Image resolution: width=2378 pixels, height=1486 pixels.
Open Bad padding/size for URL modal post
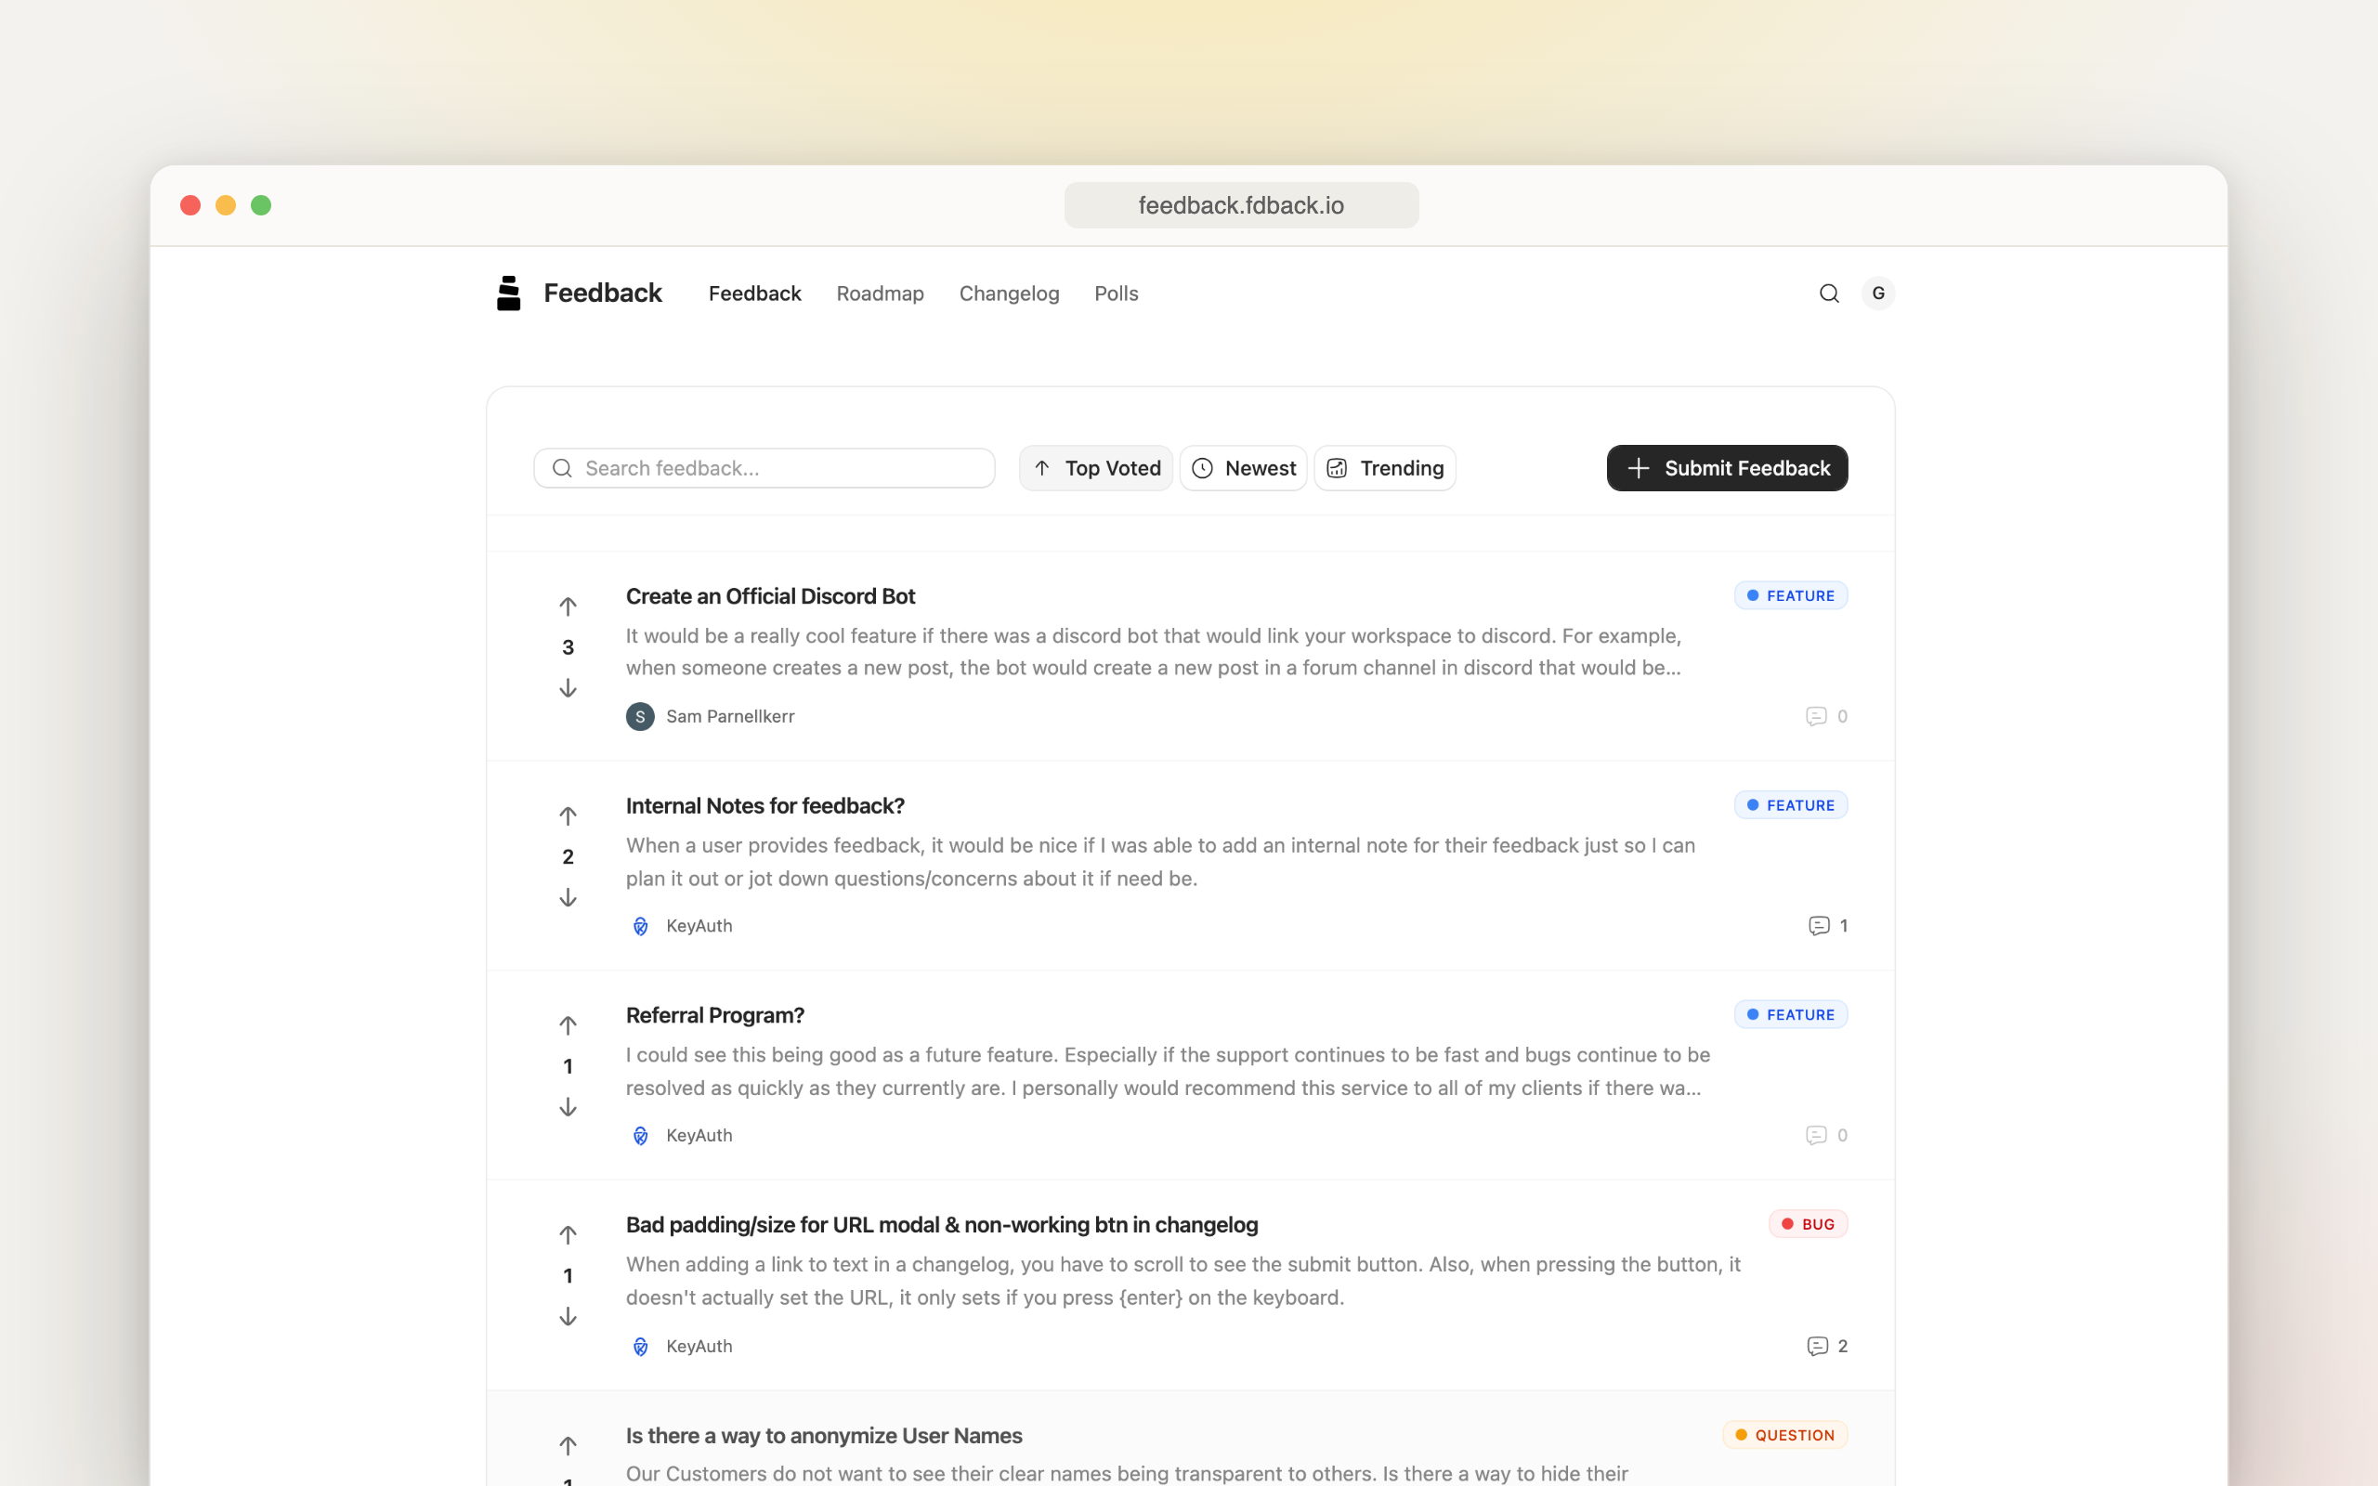[941, 1225]
